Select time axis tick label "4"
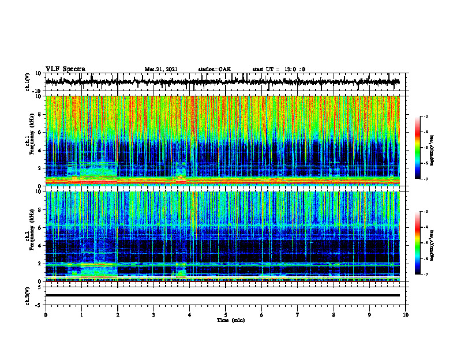The height and width of the screenshot is (353, 457). pos(190,315)
